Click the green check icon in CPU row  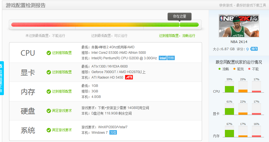pyautogui.click(x=49, y=53)
